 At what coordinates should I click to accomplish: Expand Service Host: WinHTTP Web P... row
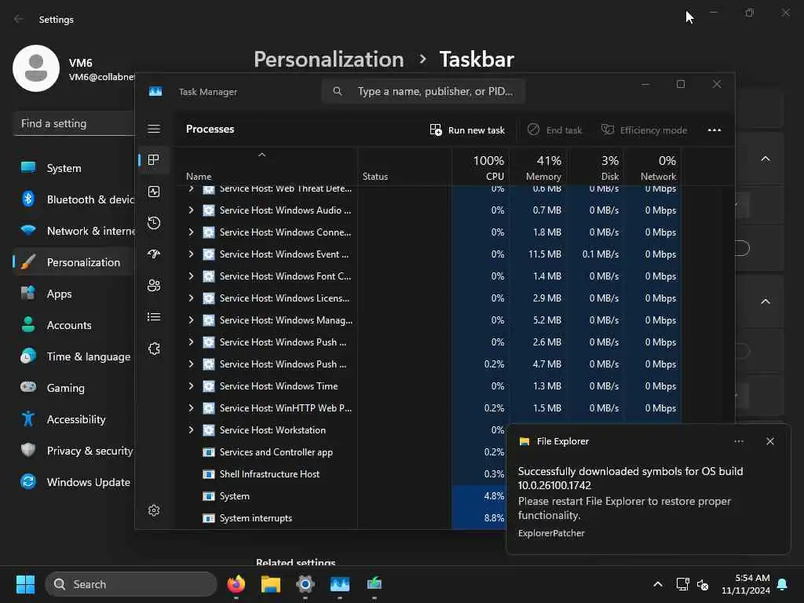tap(191, 408)
